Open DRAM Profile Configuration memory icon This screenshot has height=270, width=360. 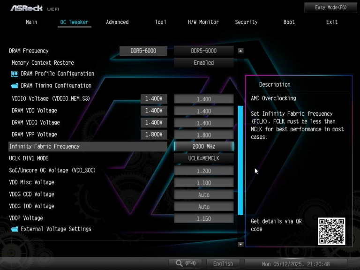15,74
